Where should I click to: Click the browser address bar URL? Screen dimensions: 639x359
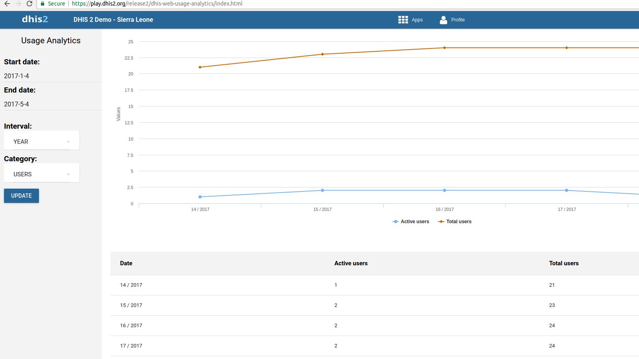[x=157, y=4]
